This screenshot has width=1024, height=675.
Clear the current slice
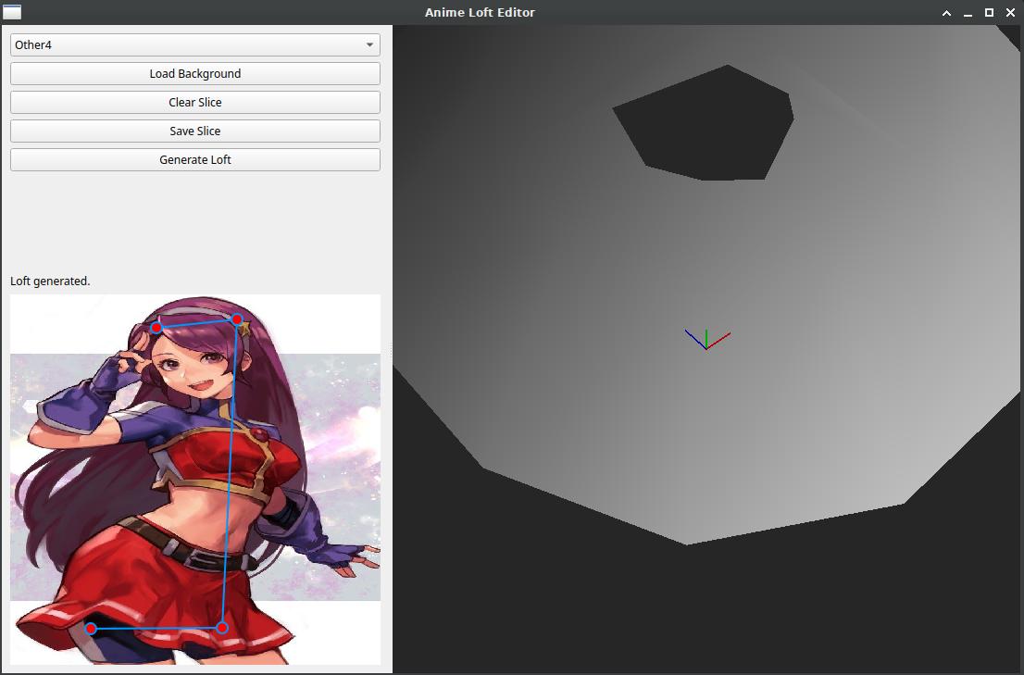tap(194, 103)
